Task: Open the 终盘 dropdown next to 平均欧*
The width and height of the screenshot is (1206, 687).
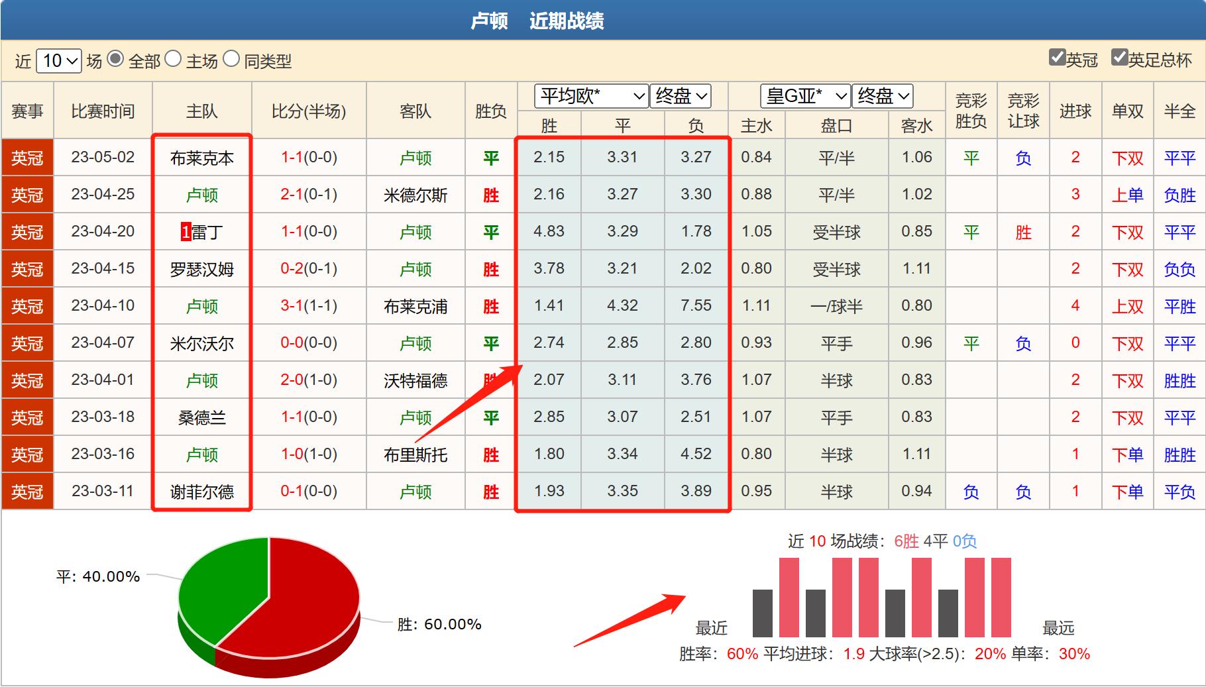Action: (x=681, y=97)
